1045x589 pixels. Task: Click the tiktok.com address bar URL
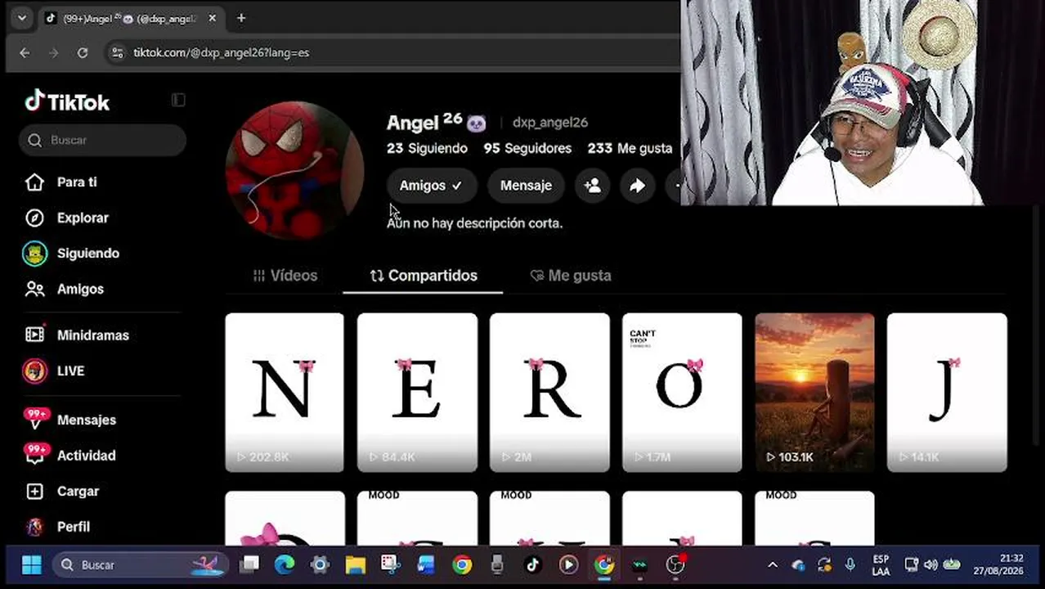pyautogui.click(x=222, y=52)
